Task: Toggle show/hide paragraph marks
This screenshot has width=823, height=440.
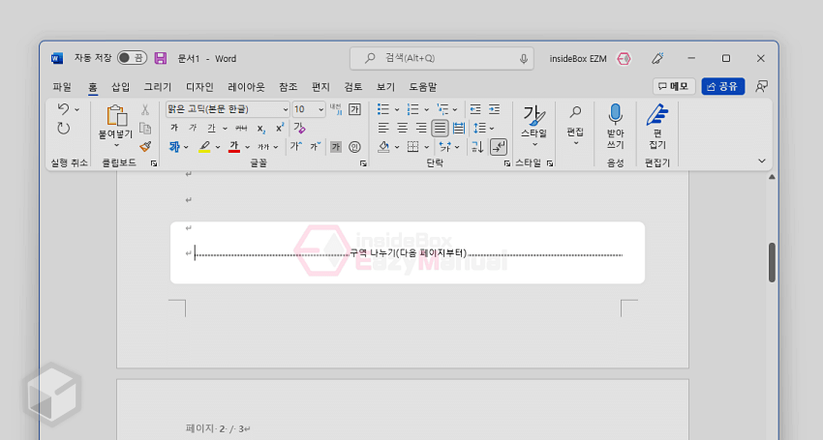Action: click(x=498, y=147)
